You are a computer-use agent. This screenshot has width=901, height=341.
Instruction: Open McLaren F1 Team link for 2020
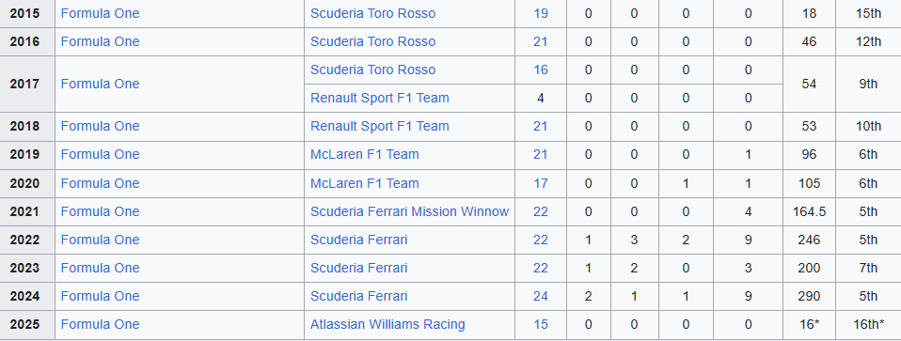pyautogui.click(x=364, y=184)
